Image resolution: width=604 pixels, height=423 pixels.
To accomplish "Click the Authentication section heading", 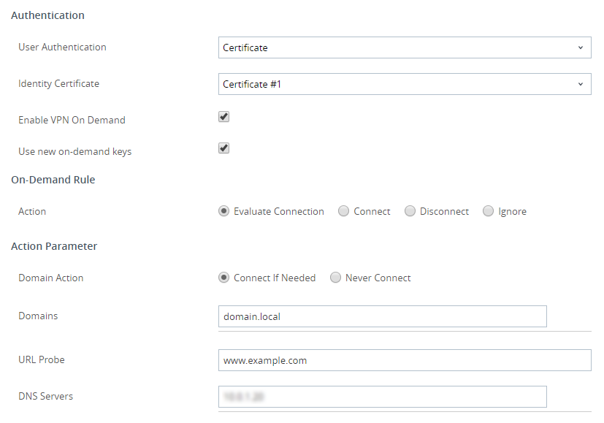I will (47, 15).
